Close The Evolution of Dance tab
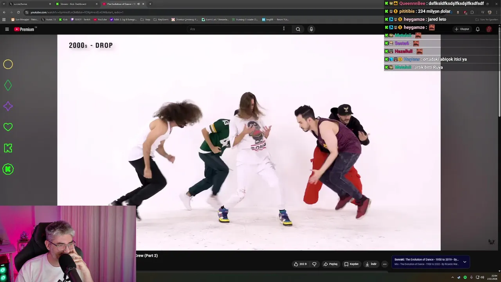Image resolution: width=501 pixels, height=282 pixels. [x=143, y=4]
